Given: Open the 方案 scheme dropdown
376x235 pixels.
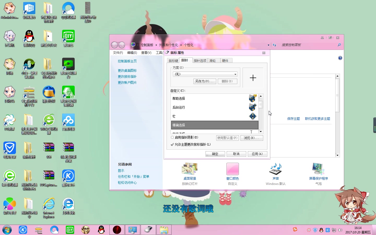Looking at the screenshot, I should coord(205,74).
